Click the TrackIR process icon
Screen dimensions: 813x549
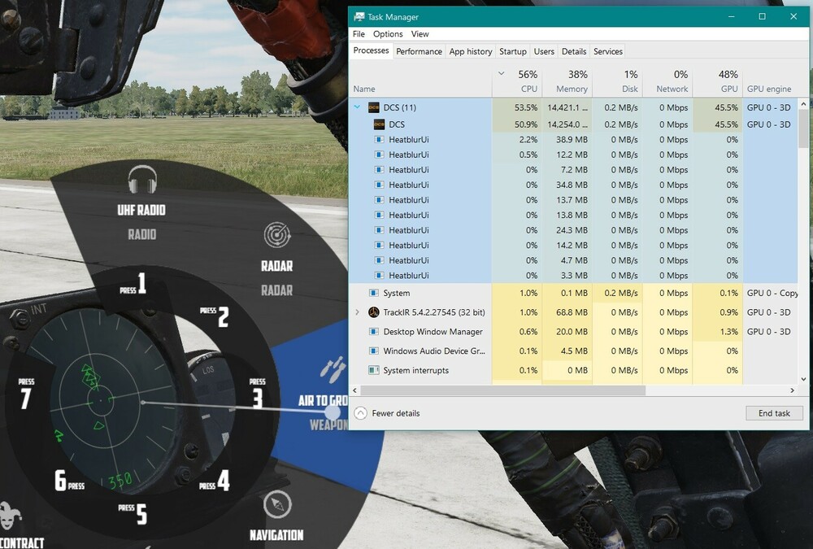[374, 312]
